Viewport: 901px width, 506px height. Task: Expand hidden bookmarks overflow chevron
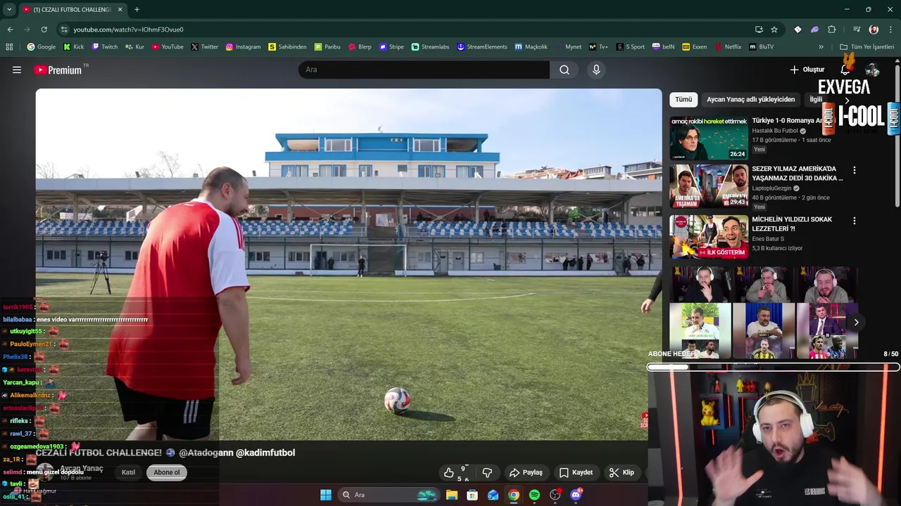(x=821, y=47)
